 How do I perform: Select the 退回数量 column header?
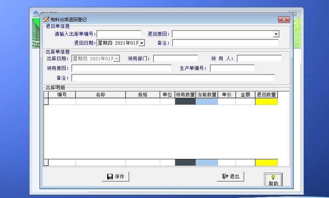tap(267, 95)
